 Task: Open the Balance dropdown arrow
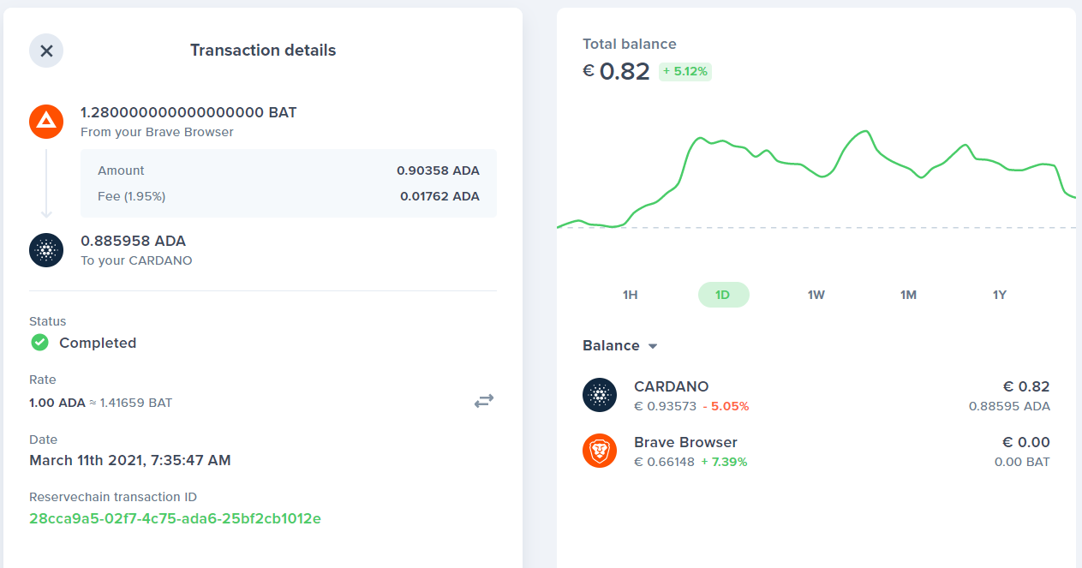click(653, 346)
